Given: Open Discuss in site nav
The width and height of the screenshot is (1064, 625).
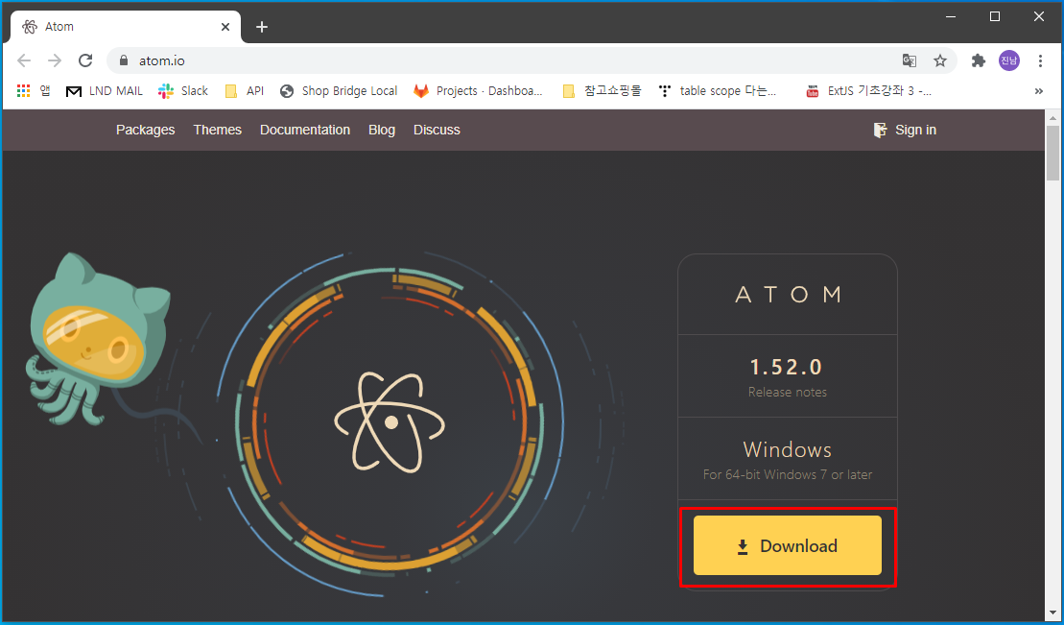Looking at the screenshot, I should 437,130.
